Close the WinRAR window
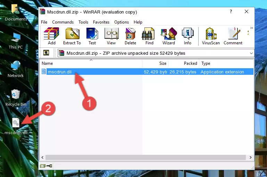The height and width of the screenshot is (177, 267). [x=247, y=11]
